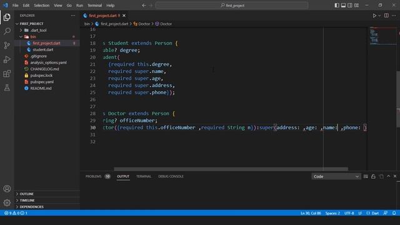Split the editor to the right
Image resolution: width=400 pixels, height=225 pixels.
[x=386, y=16]
